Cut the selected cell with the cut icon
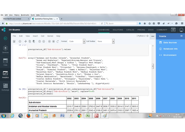This screenshot has width=185, height=132. [26, 41]
